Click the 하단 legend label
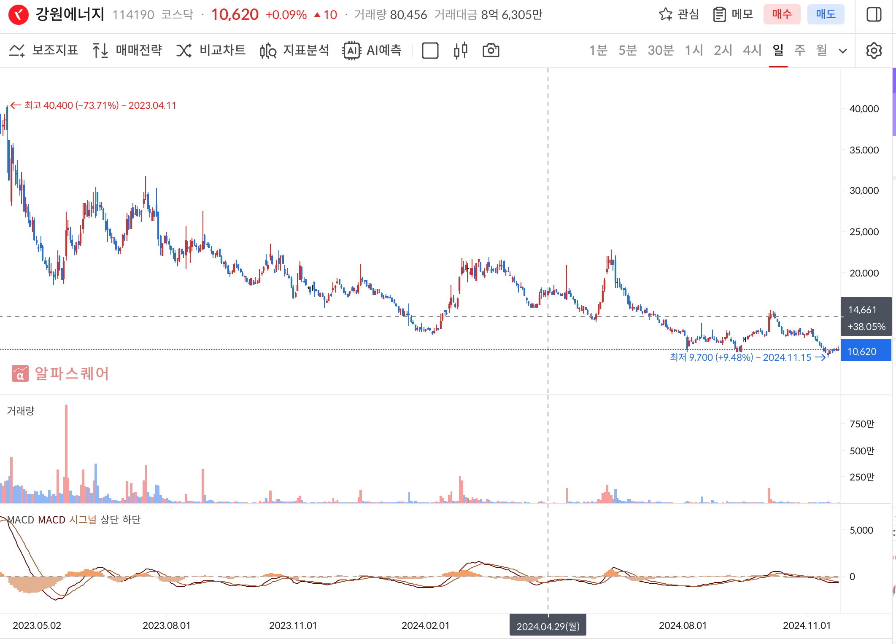896x644 pixels. pos(131,520)
